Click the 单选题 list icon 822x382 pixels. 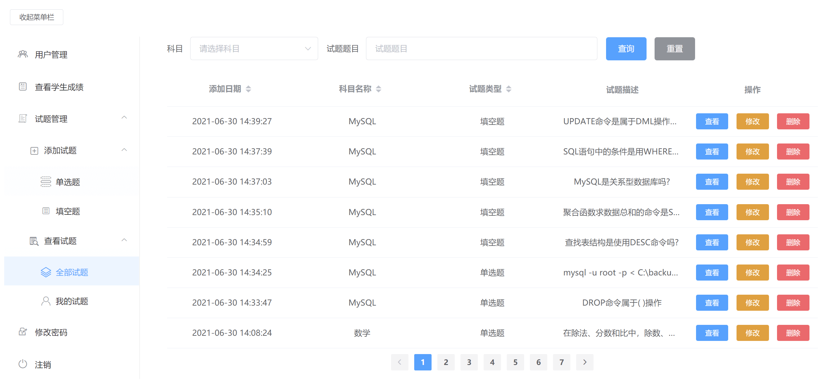point(46,182)
